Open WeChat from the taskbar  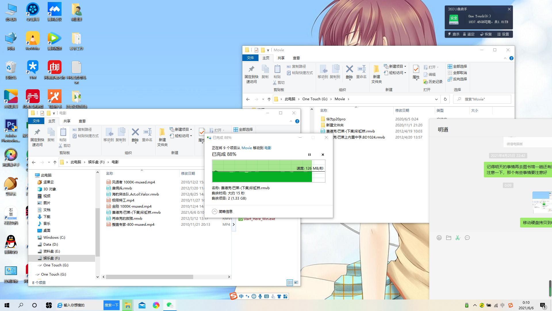click(170, 305)
